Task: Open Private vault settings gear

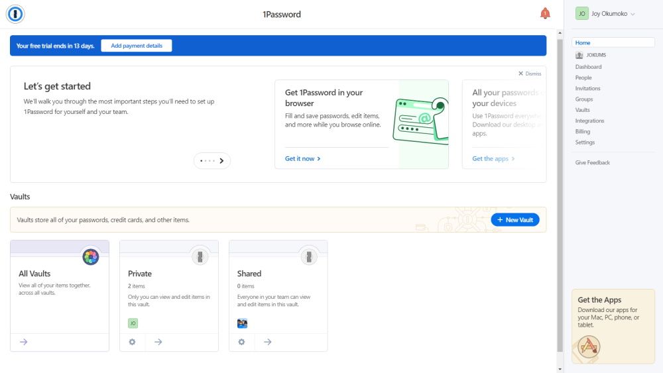Action: [133, 342]
